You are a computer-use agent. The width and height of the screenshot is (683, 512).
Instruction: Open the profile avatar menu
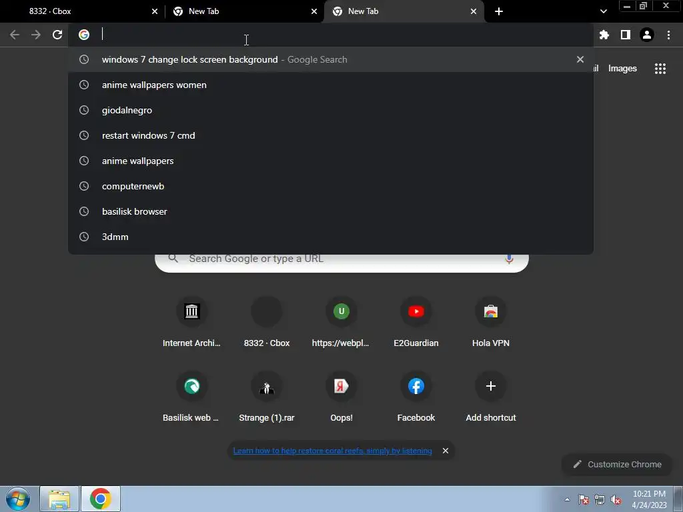[x=647, y=35]
